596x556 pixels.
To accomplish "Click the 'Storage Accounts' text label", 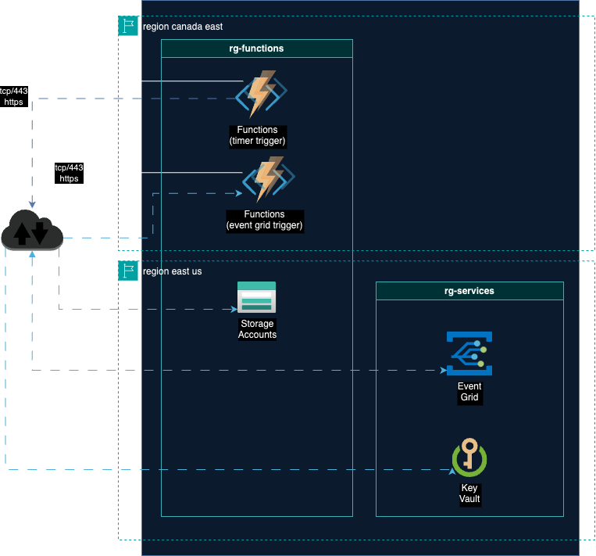I will coord(257,329).
